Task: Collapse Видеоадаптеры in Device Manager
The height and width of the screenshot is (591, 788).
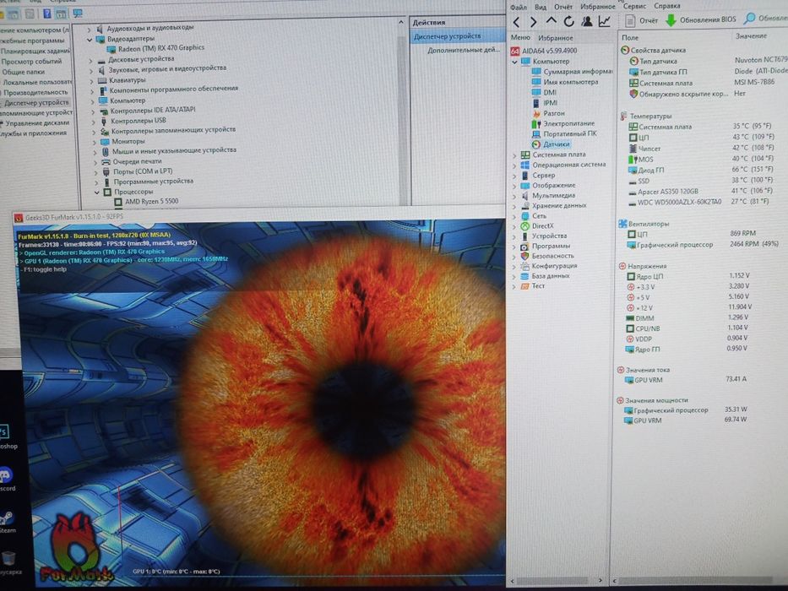Action: pos(90,39)
